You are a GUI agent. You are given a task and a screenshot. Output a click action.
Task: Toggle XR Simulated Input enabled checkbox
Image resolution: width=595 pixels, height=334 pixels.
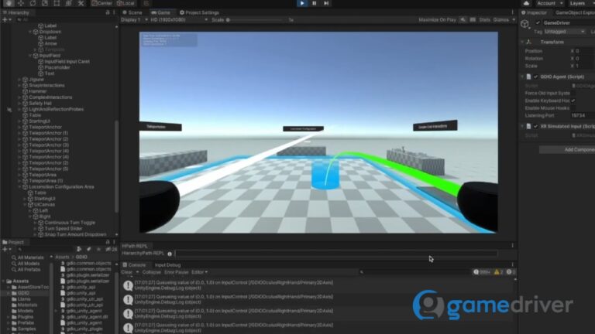point(535,126)
